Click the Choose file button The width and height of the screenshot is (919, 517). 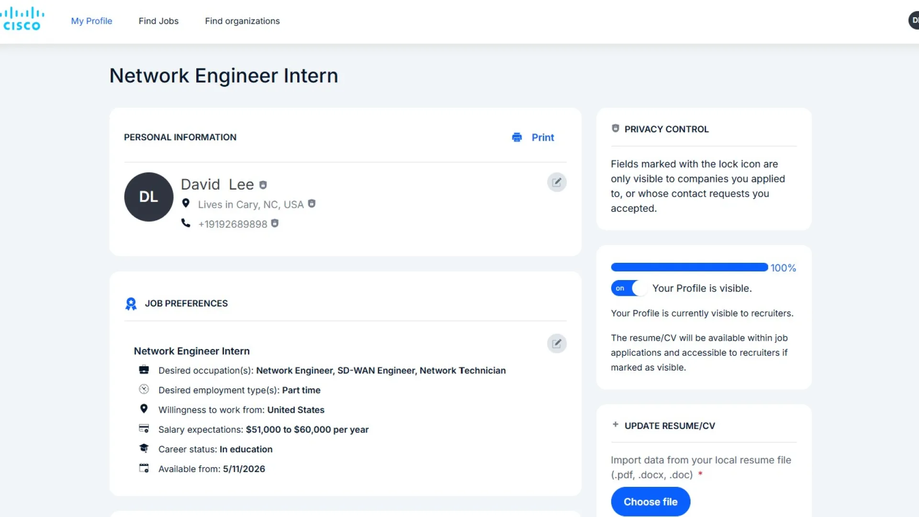pyautogui.click(x=650, y=502)
